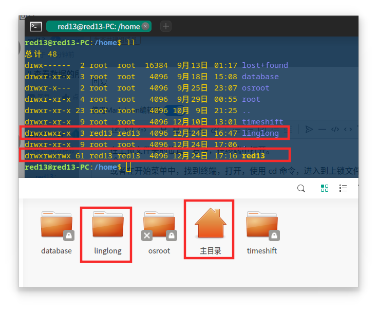
Task: Select the red13@red13-PC: /home terminal tab
Action: (x=99, y=26)
